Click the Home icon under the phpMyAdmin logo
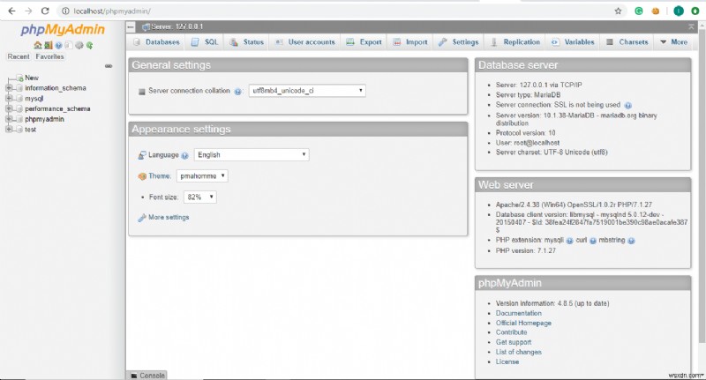The width and height of the screenshot is (706, 380). pyautogui.click(x=38, y=45)
